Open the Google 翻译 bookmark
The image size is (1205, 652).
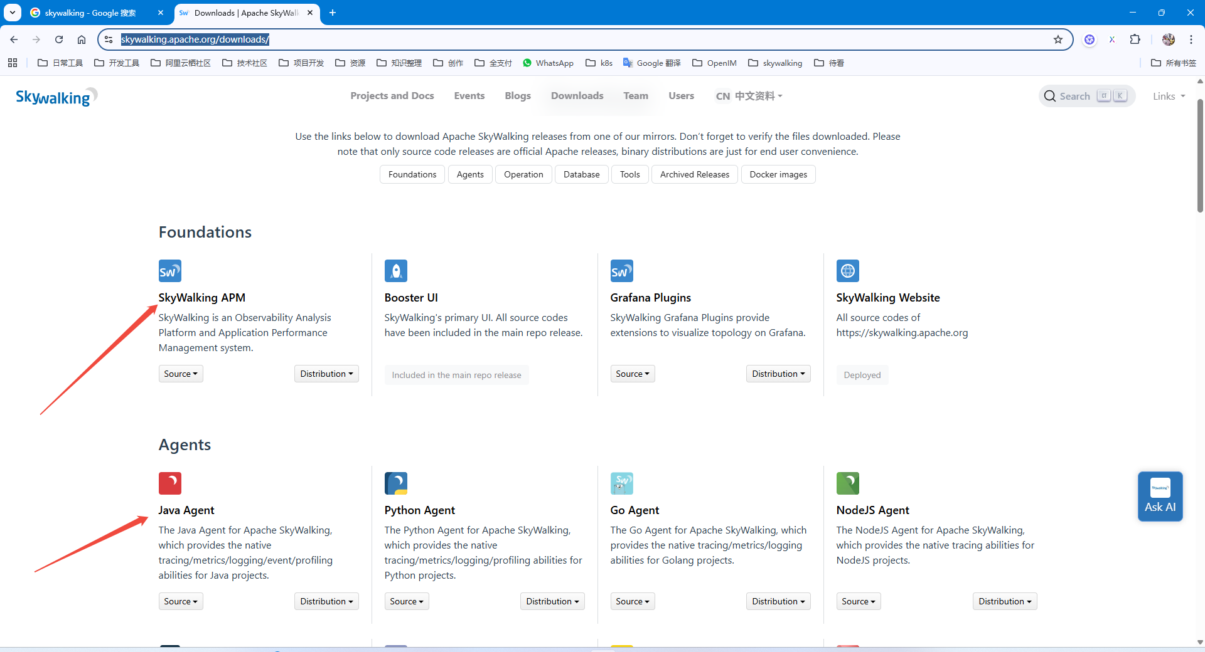click(651, 63)
